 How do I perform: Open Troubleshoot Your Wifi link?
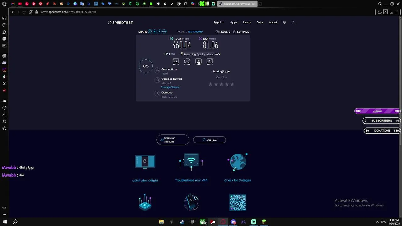191,180
